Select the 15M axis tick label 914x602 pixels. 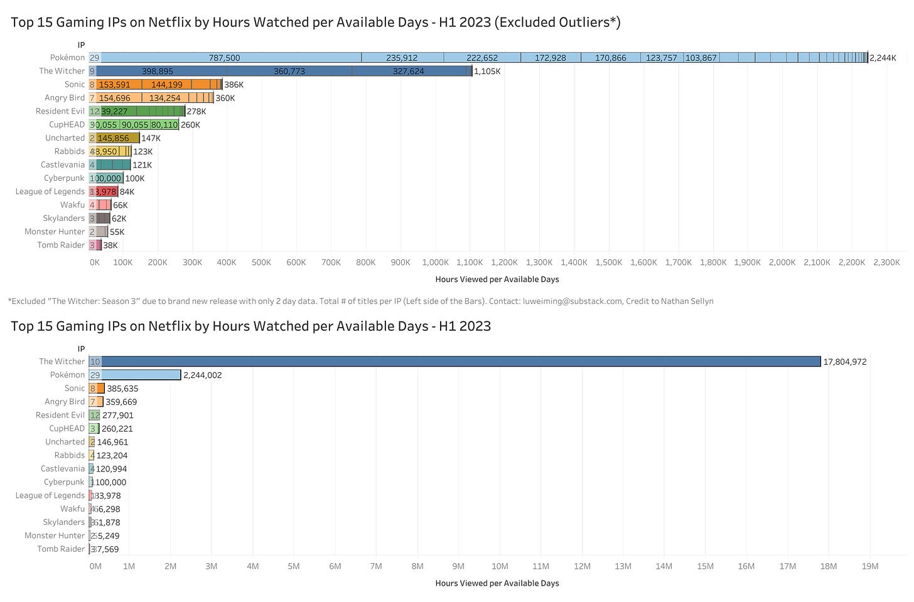pyautogui.click(x=705, y=566)
